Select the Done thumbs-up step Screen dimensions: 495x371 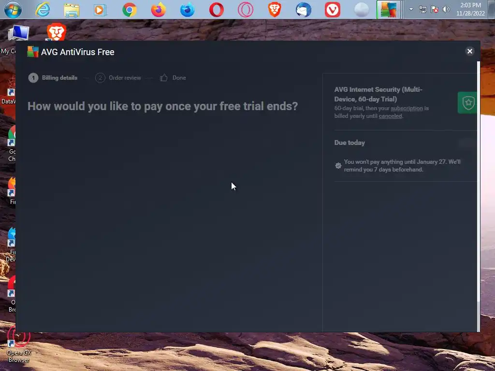[173, 78]
